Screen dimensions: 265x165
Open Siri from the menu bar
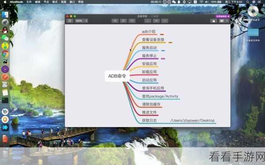click(x=254, y=2)
